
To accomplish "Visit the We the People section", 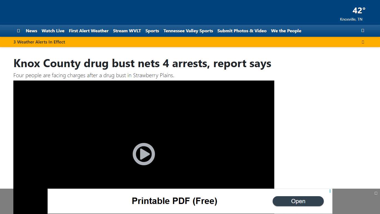I will coord(286,31).
